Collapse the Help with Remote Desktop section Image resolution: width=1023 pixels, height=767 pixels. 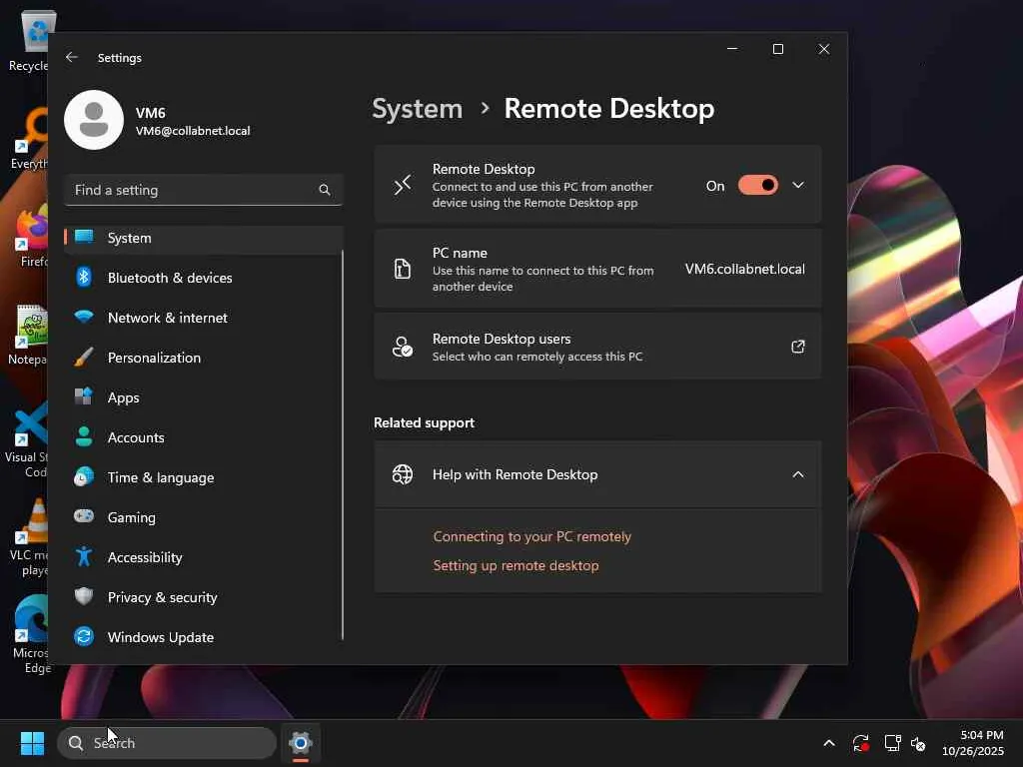point(798,474)
